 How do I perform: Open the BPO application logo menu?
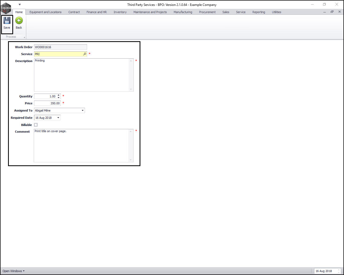(6, 8)
